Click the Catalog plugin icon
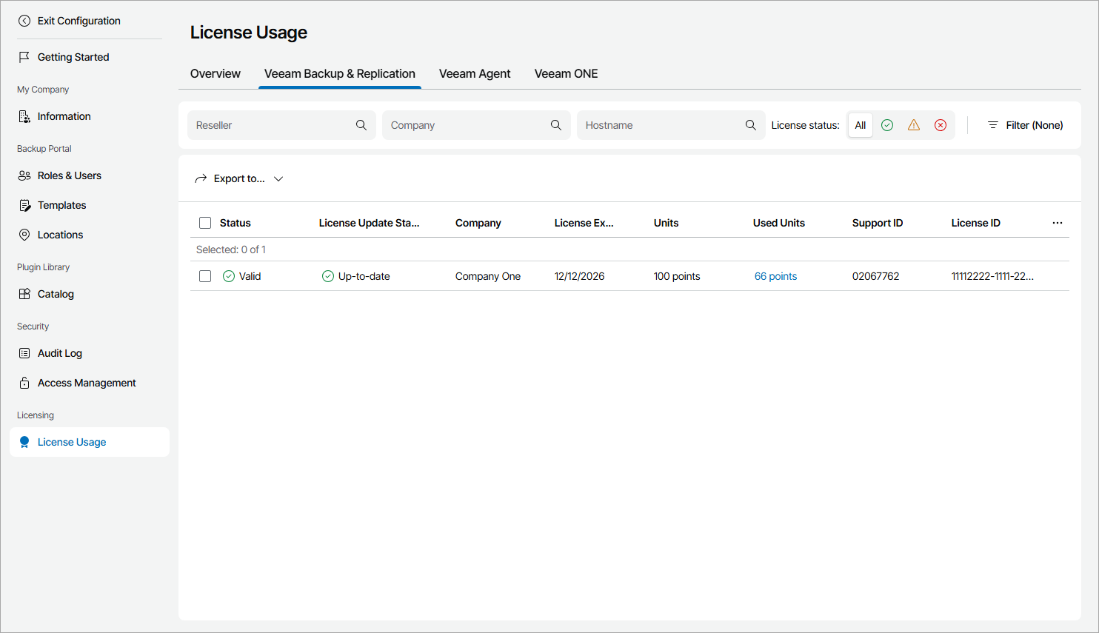This screenshot has width=1099, height=633. [24, 294]
